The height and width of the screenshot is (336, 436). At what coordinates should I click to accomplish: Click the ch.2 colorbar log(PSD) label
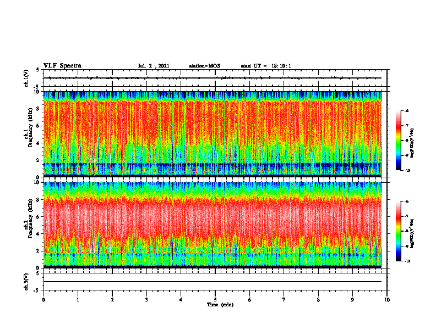coord(412,233)
